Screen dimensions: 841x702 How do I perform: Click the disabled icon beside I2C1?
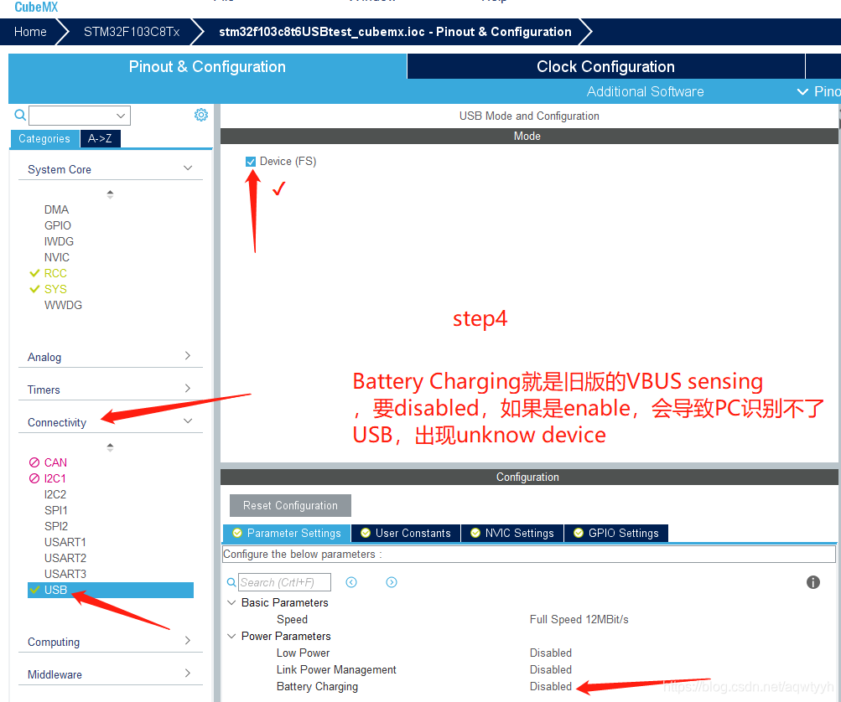pos(34,478)
